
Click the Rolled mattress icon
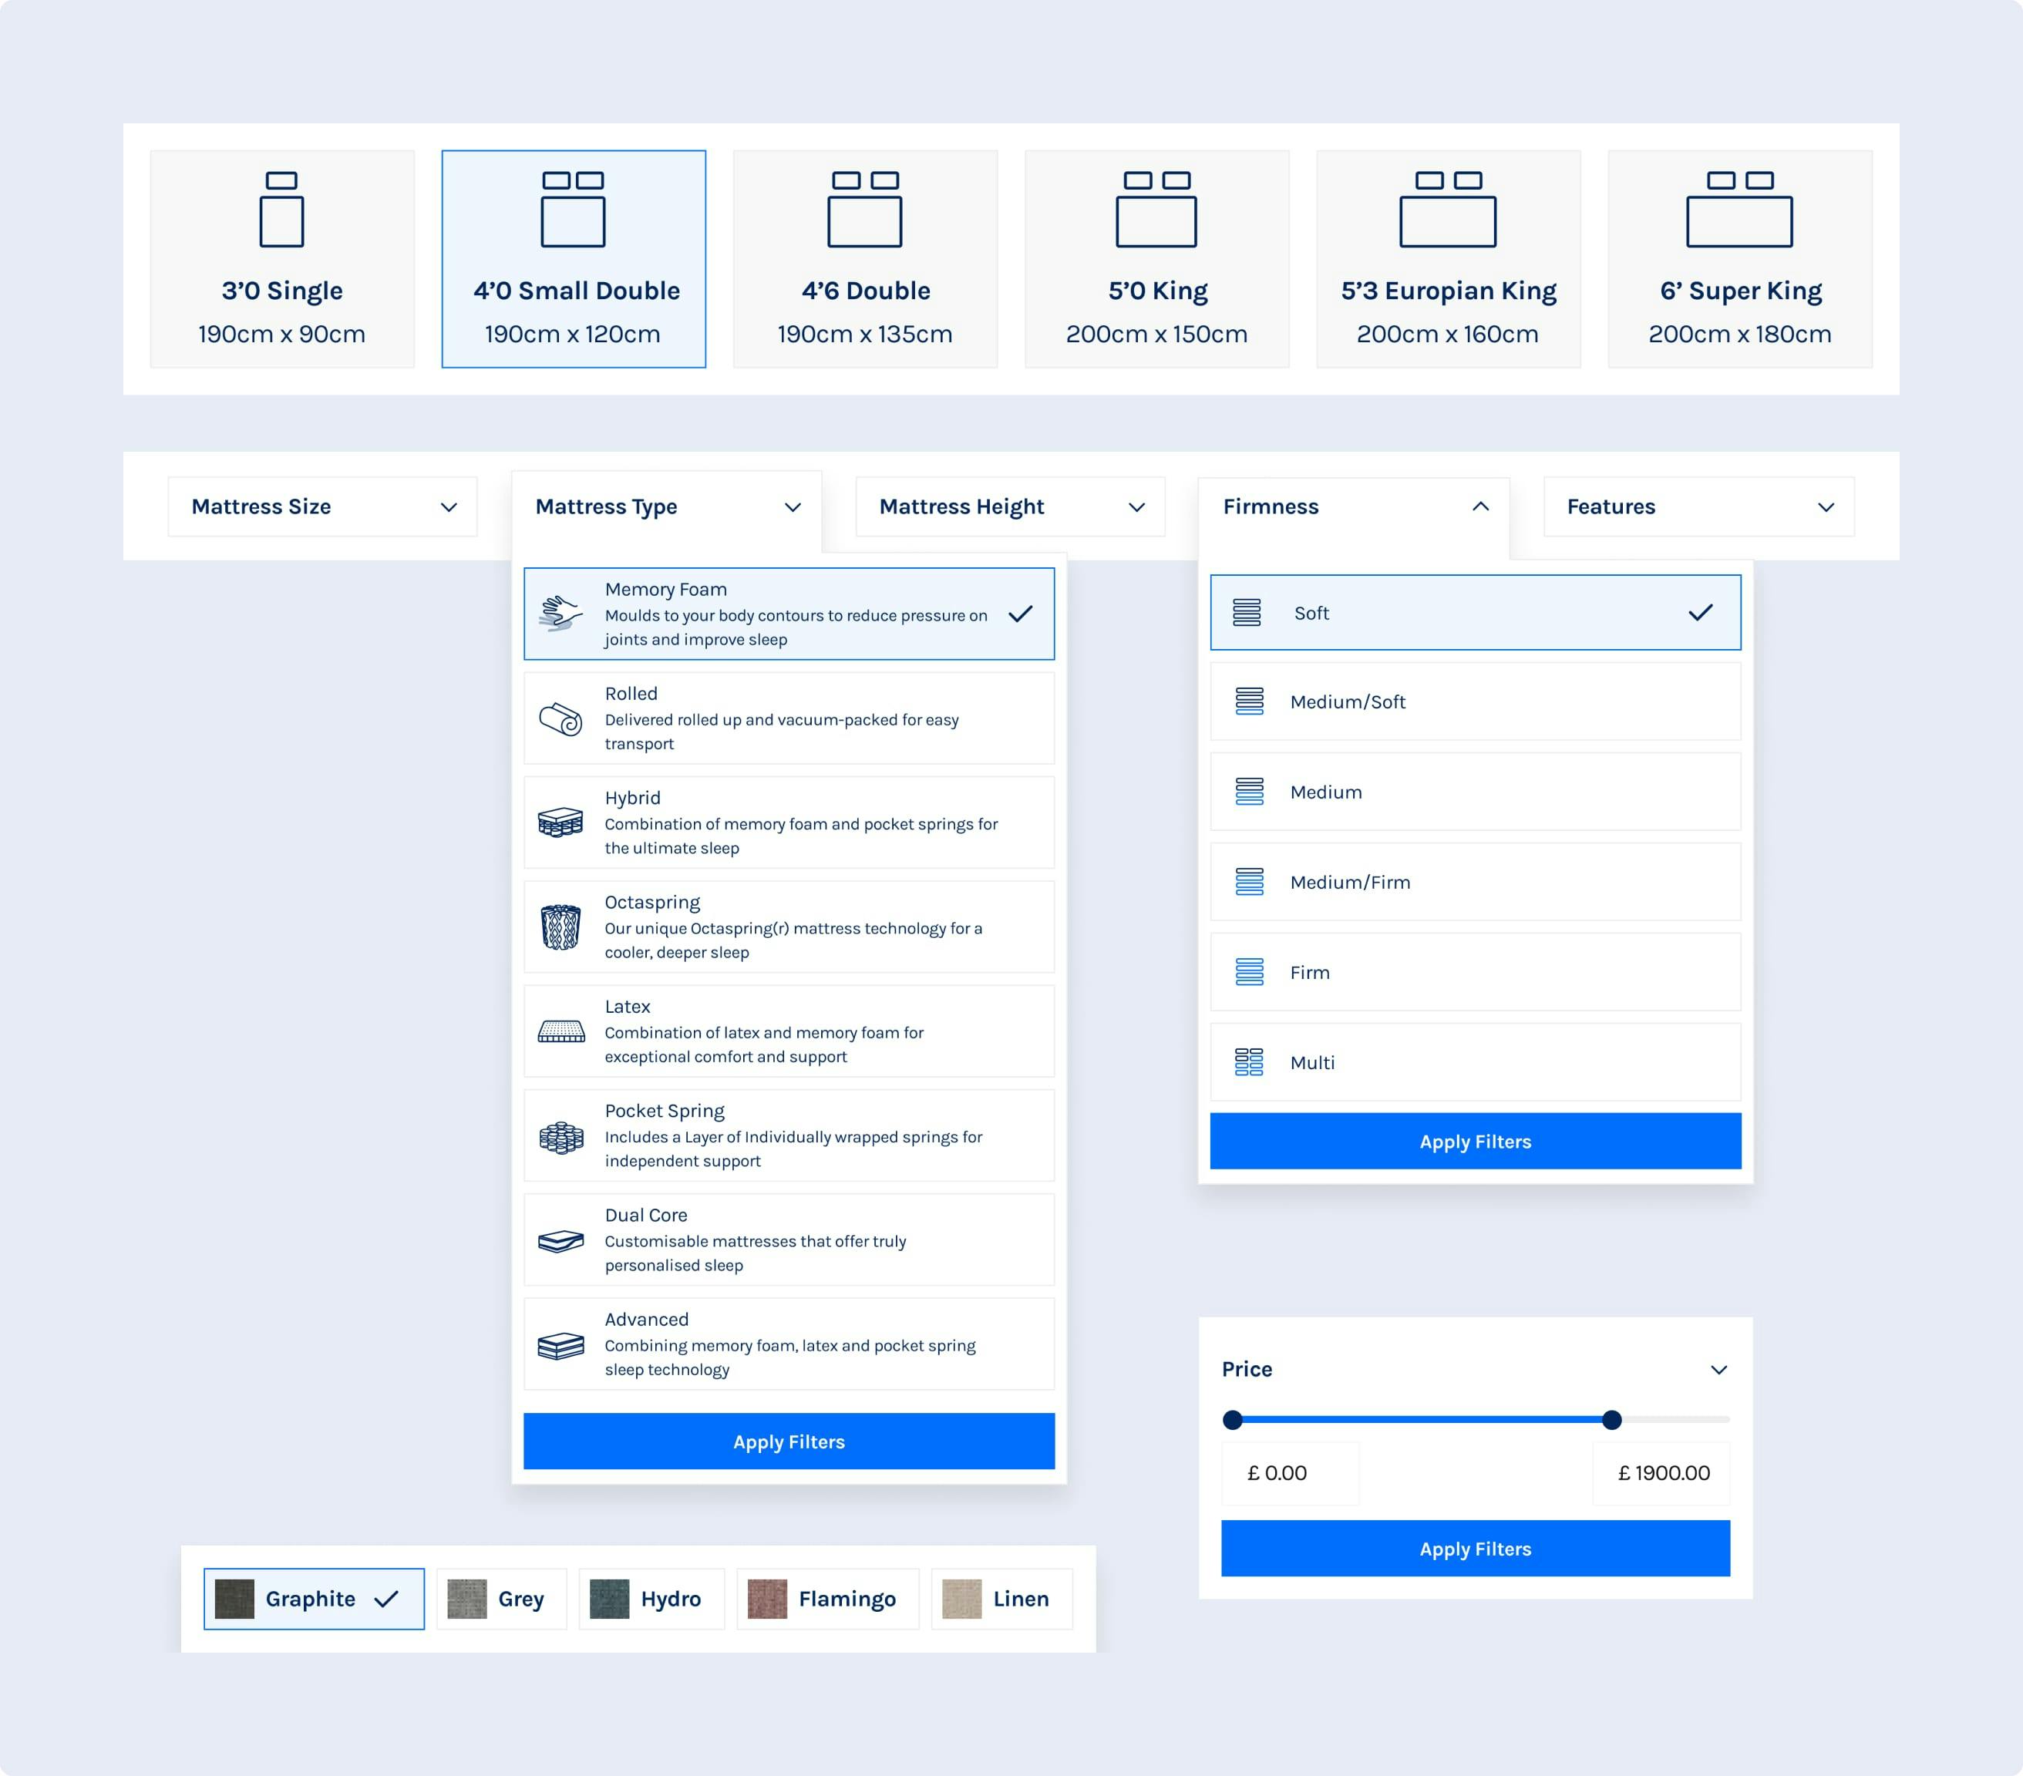(x=560, y=719)
